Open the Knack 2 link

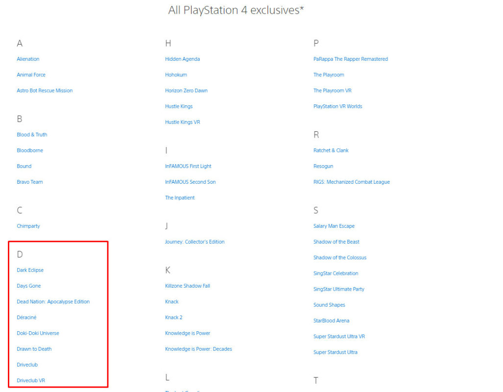pos(174,317)
